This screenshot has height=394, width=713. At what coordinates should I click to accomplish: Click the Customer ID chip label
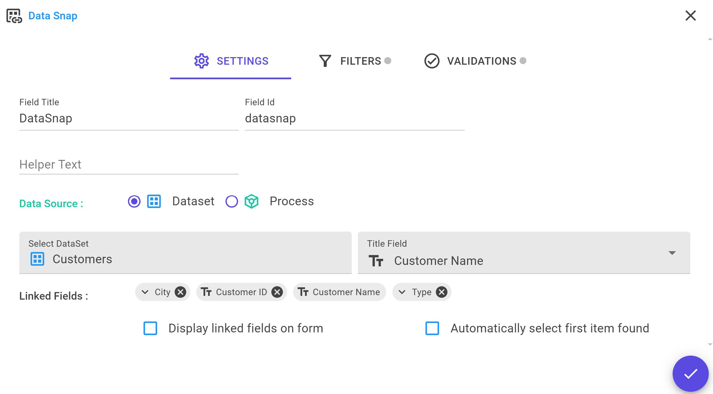242,292
